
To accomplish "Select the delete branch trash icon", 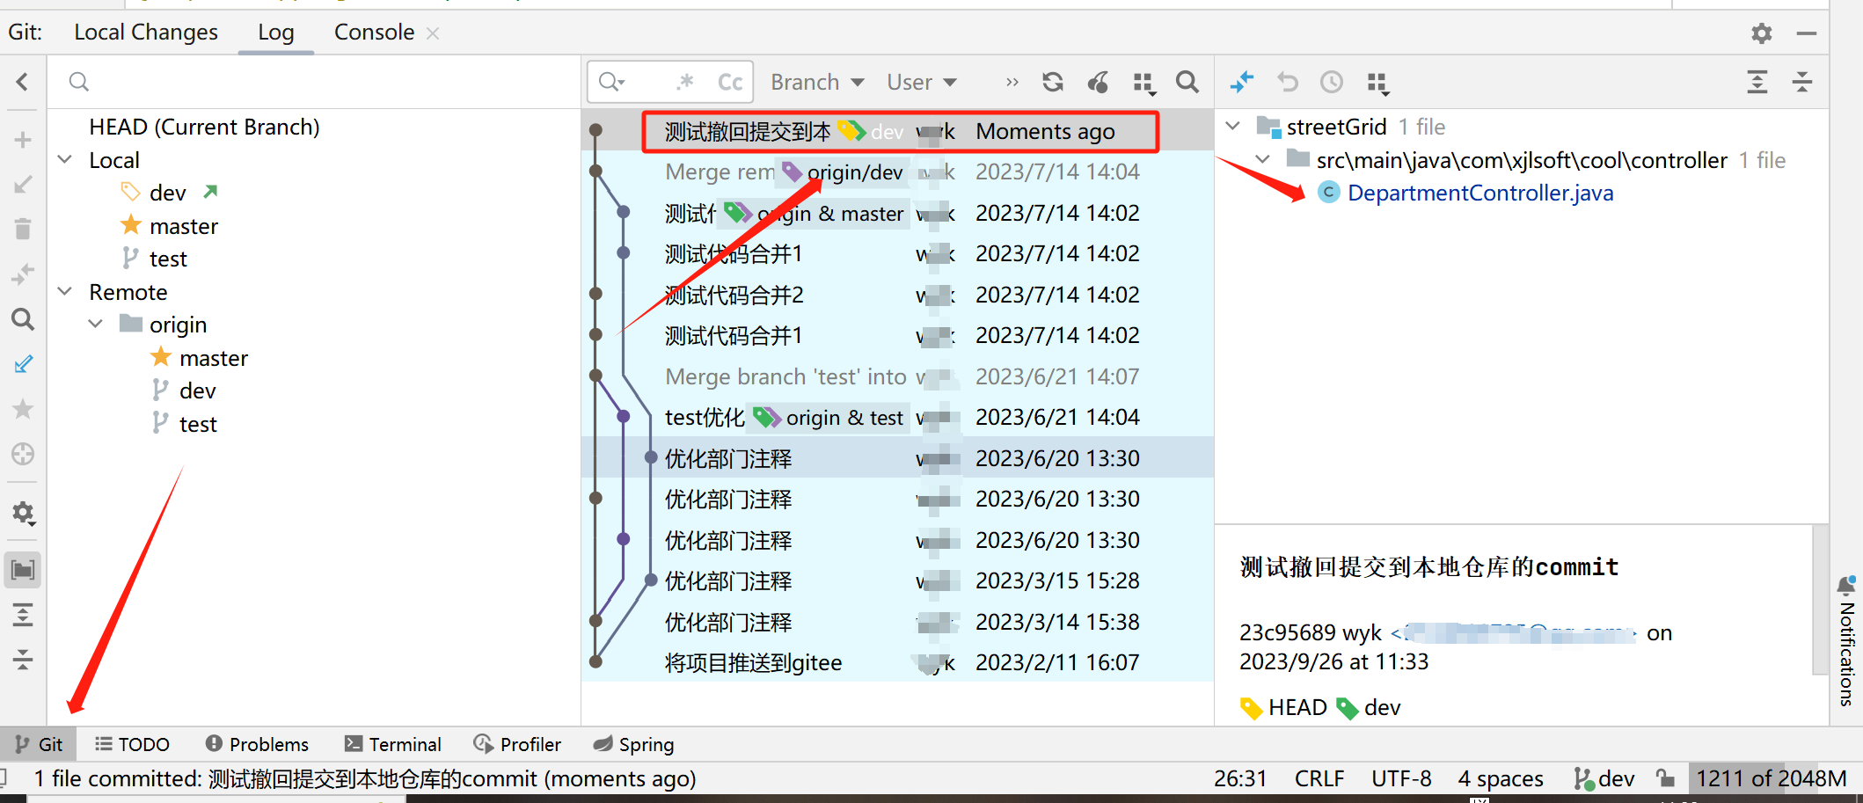I will [23, 229].
